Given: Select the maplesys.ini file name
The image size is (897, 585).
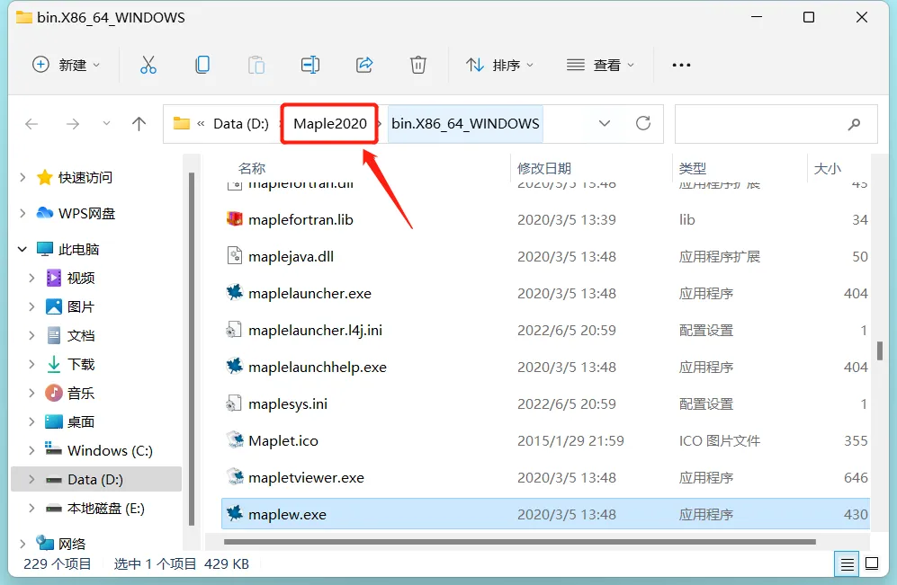Looking at the screenshot, I should coord(288,403).
